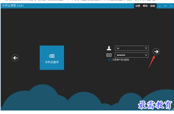Open the 设置 menu
Viewport: 174px width, 114px height.
click(138, 6)
